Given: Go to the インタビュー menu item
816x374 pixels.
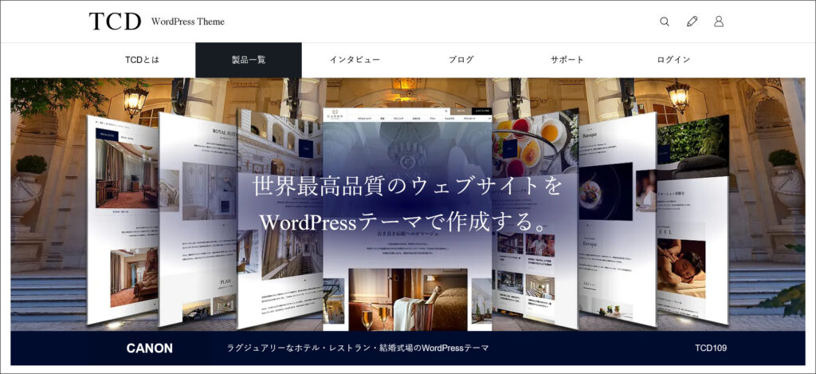Looking at the screenshot, I should [x=355, y=60].
